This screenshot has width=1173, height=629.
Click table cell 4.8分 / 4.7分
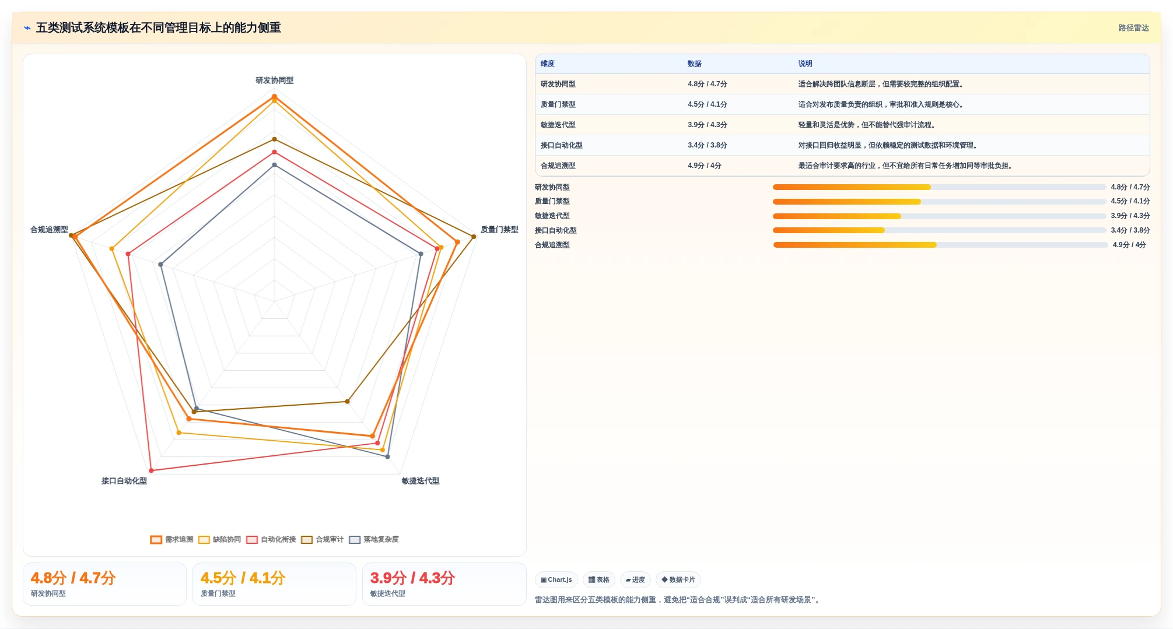707,84
